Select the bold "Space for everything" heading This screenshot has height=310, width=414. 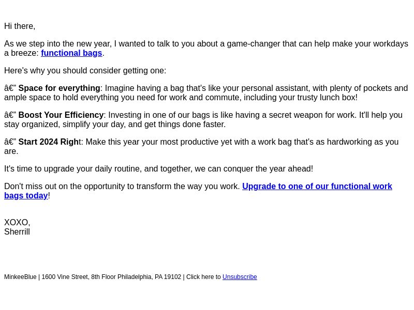[x=59, y=88]
